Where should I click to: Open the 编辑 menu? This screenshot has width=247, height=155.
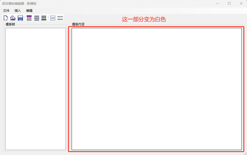pos(29,10)
